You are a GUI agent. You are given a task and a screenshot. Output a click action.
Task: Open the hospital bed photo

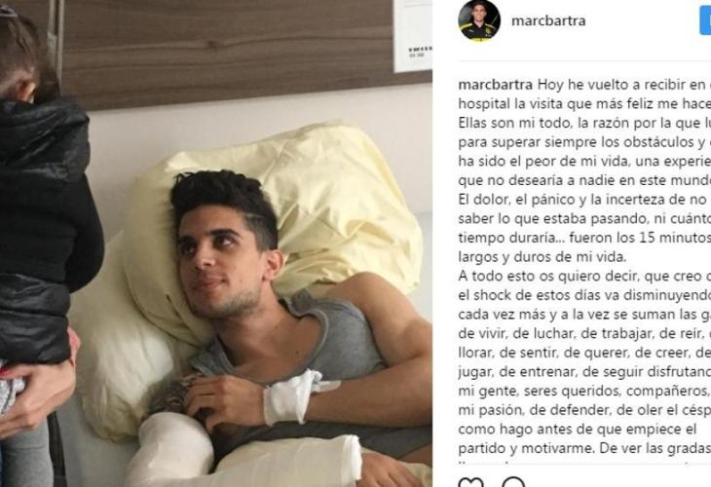(x=216, y=243)
